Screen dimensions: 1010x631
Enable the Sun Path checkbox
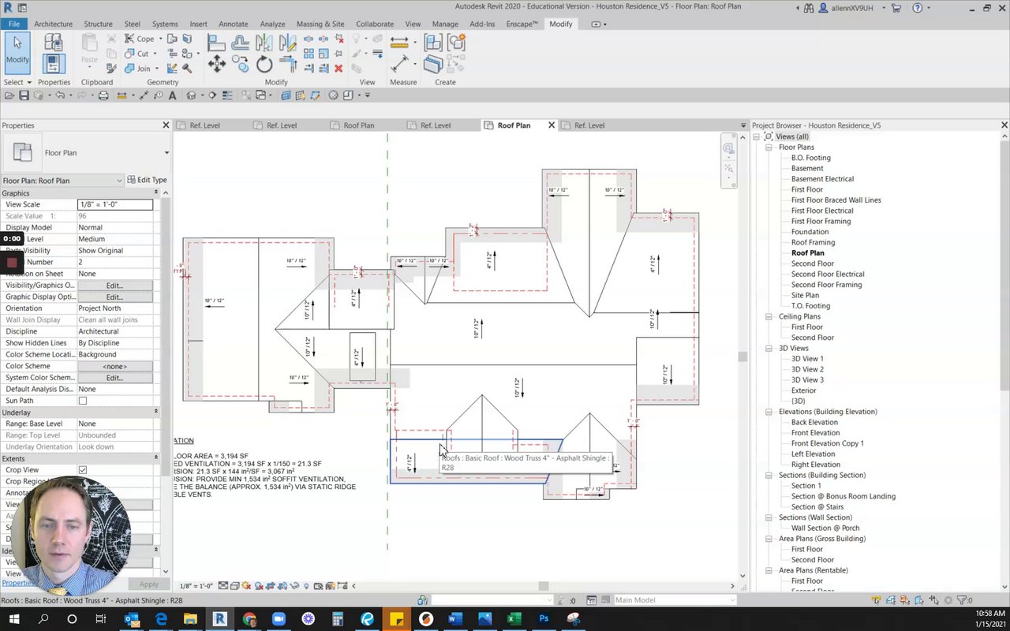coord(83,401)
